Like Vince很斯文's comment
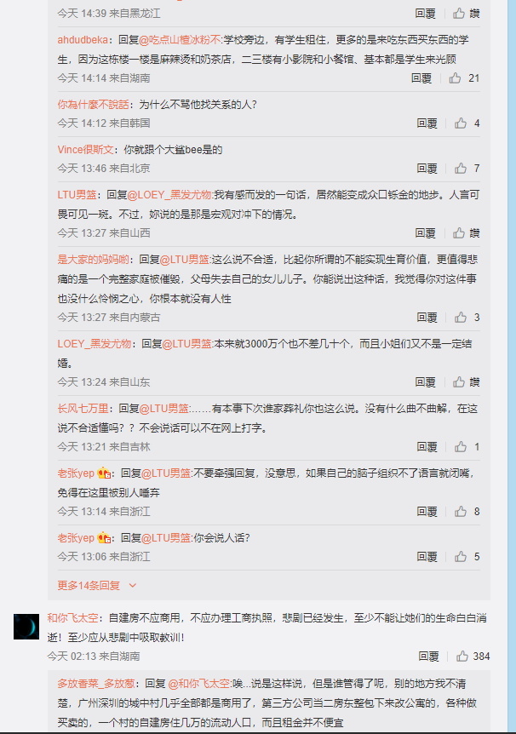Viewport: 516px width, 734px height. [x=461, y=168]
